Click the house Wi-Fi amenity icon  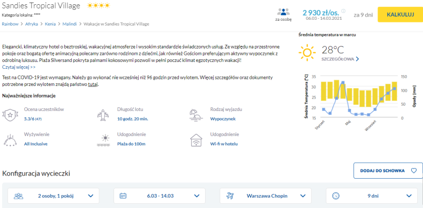pos(196,140)
